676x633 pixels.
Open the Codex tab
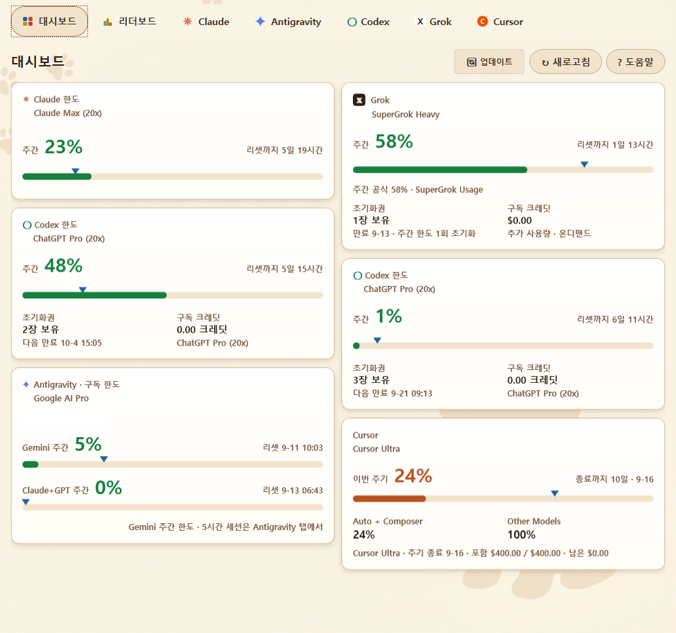click(x=368, y=22)
